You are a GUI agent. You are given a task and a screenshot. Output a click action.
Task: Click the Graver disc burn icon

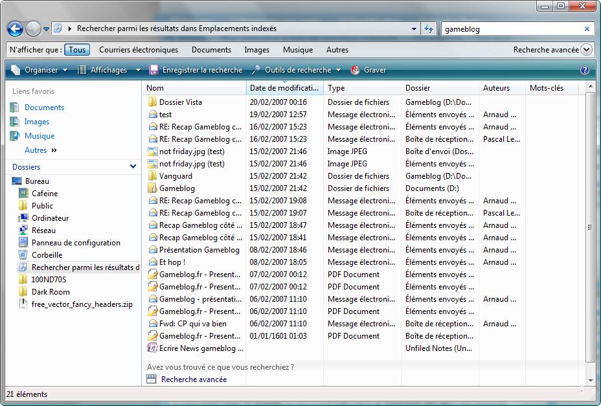click(356, 70)
